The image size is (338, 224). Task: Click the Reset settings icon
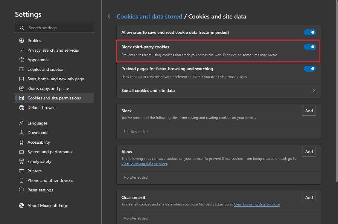[x=22, y=190]
